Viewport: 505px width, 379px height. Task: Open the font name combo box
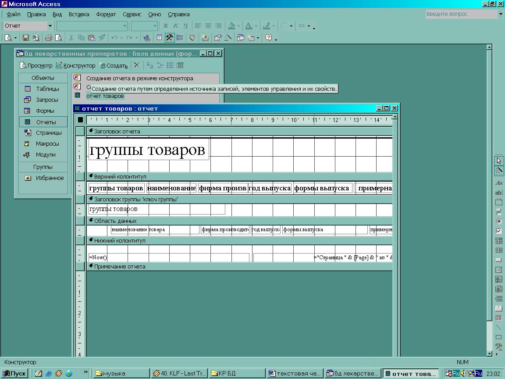[92, 26]
